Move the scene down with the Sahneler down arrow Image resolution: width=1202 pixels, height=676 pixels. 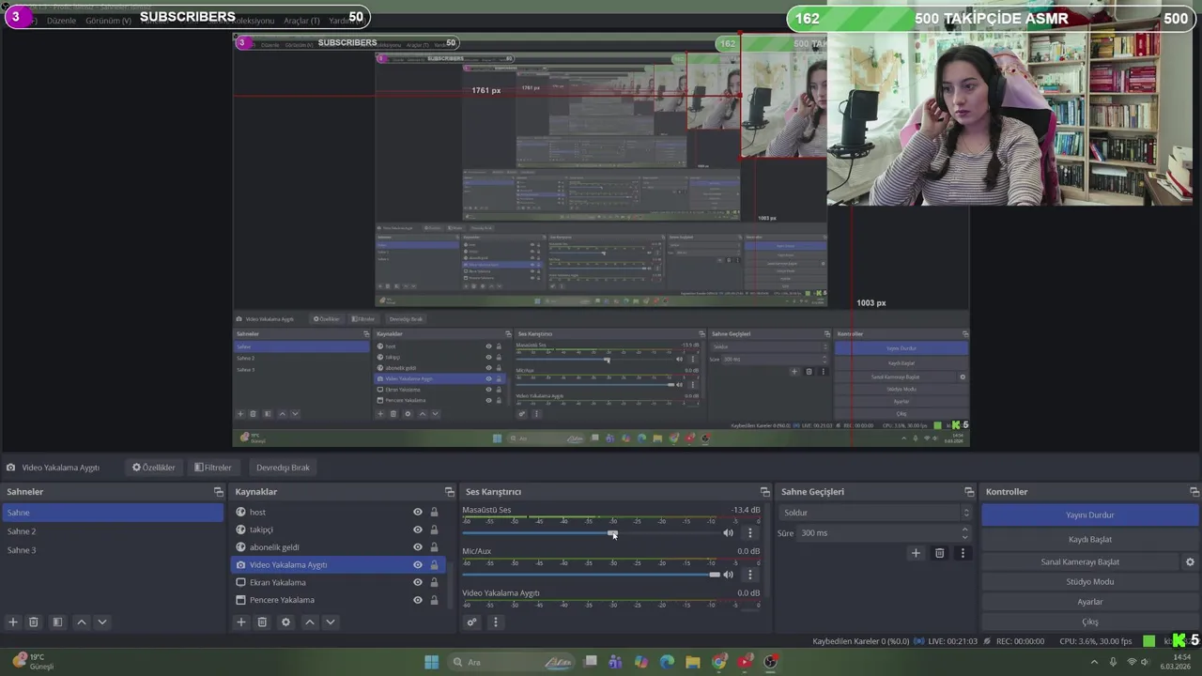(x=102, y=622)
